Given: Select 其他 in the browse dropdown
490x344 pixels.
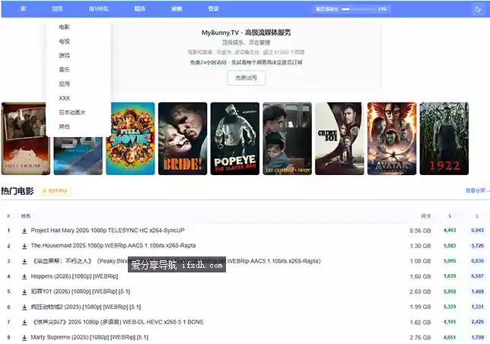Looking at the screenshot, I should (65, 126).
